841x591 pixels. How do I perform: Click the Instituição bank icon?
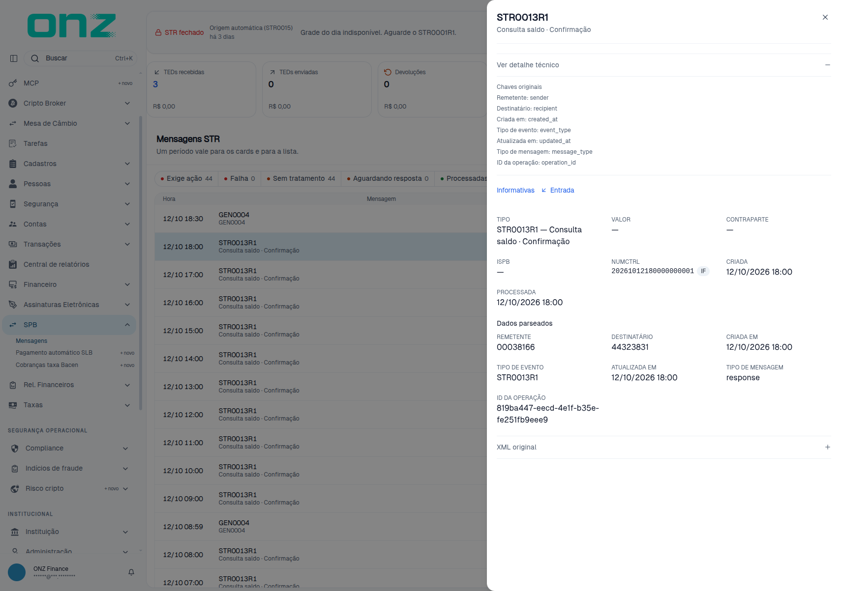point(15,532)
